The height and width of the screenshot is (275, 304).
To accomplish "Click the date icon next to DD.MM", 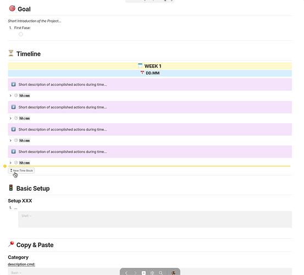I will (142, 73).
